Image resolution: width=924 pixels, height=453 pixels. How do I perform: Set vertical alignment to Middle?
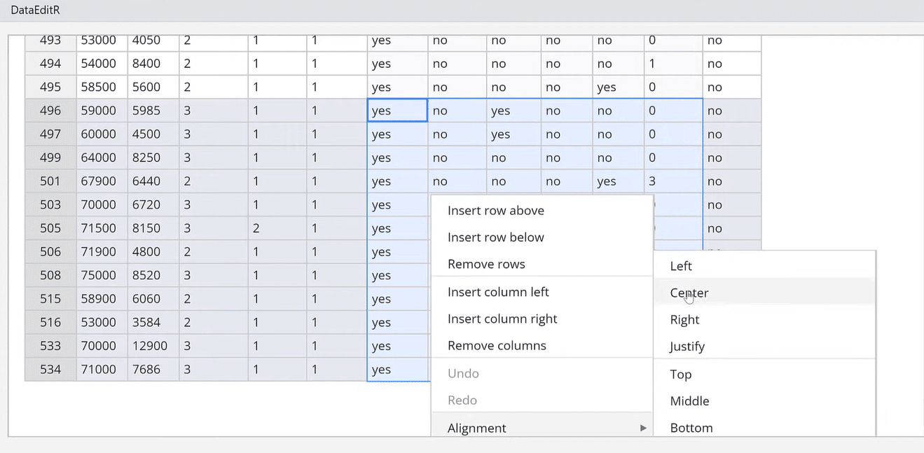(764, 400)
